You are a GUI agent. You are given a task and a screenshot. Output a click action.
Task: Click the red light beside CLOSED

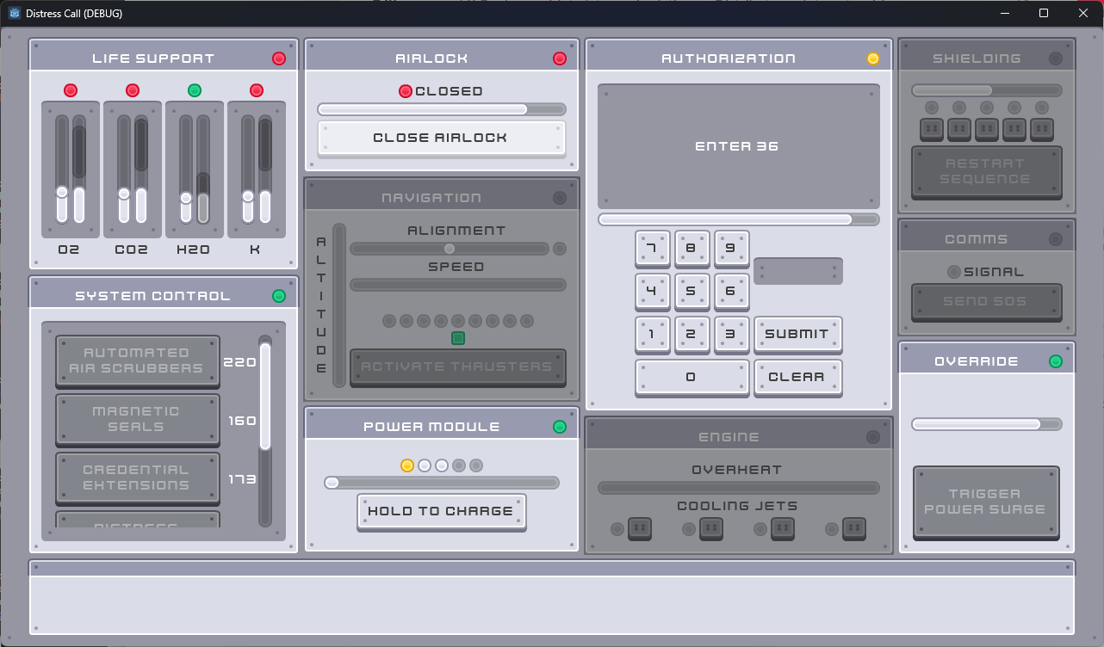click(406, 91)
